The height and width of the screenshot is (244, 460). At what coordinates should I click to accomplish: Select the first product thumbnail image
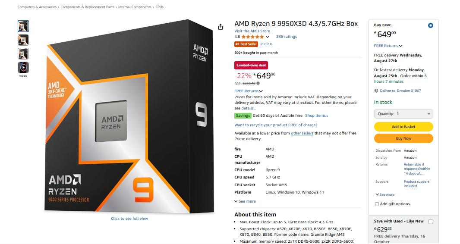(23, 26)
